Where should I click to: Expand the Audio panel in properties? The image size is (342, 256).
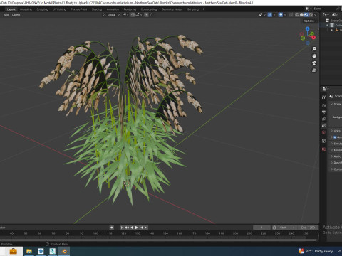(x=336, y=156)
